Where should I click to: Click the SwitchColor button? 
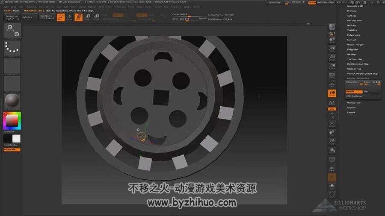click(12, 145)
